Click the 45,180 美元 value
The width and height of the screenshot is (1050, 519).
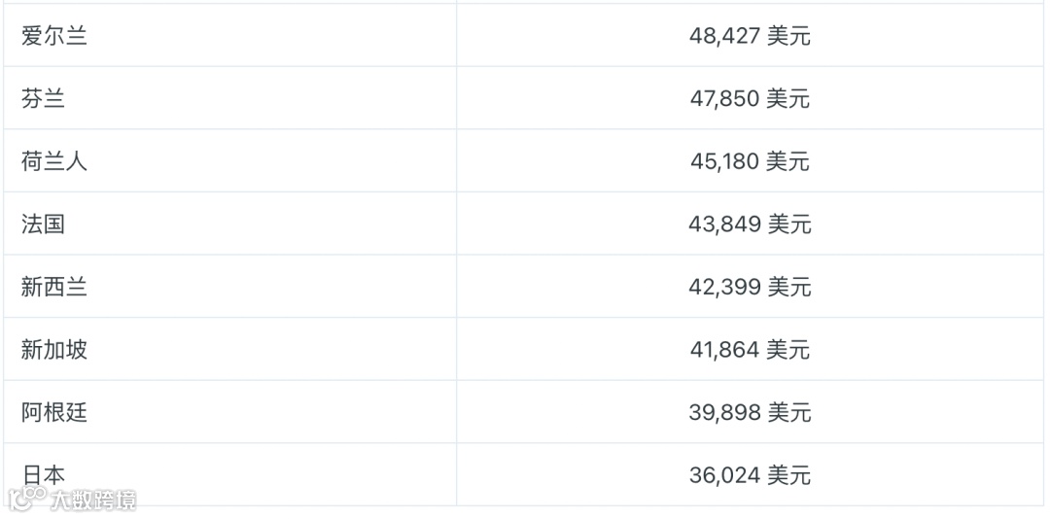coord(750,161)
